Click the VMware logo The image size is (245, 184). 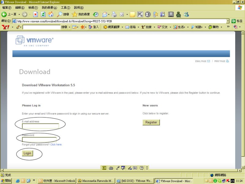35,41
